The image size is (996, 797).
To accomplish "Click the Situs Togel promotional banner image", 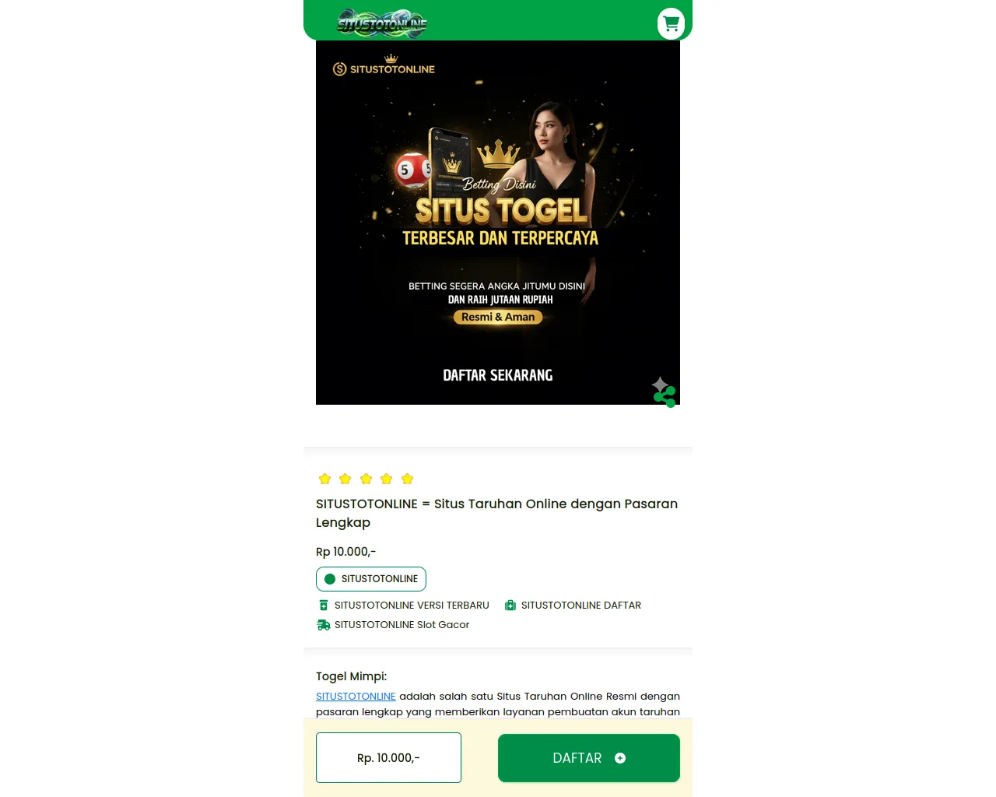I will click(498, 223).
